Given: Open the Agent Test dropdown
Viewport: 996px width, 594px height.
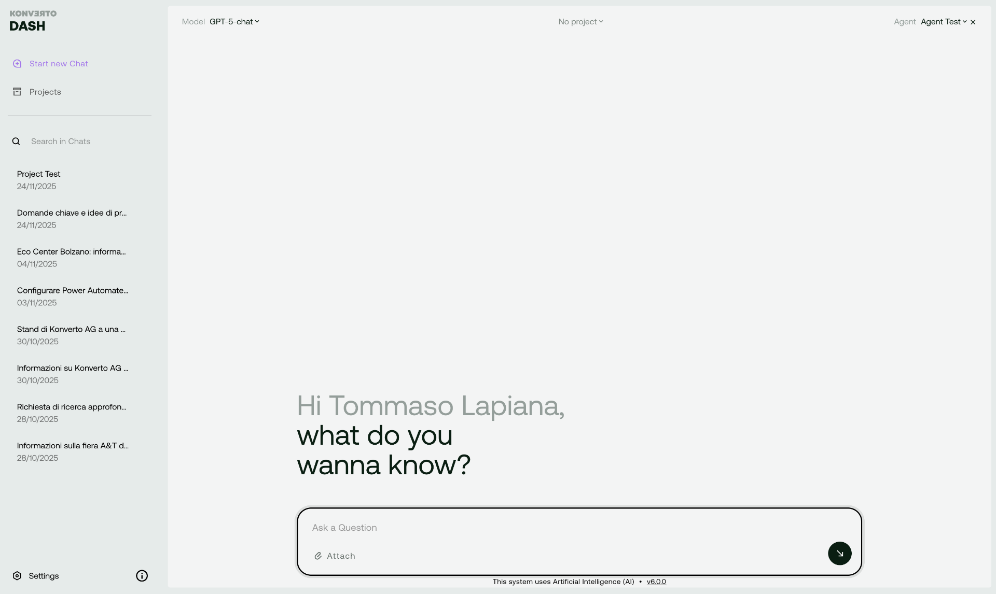Looking at the screenshot, I should click(944, 22).
